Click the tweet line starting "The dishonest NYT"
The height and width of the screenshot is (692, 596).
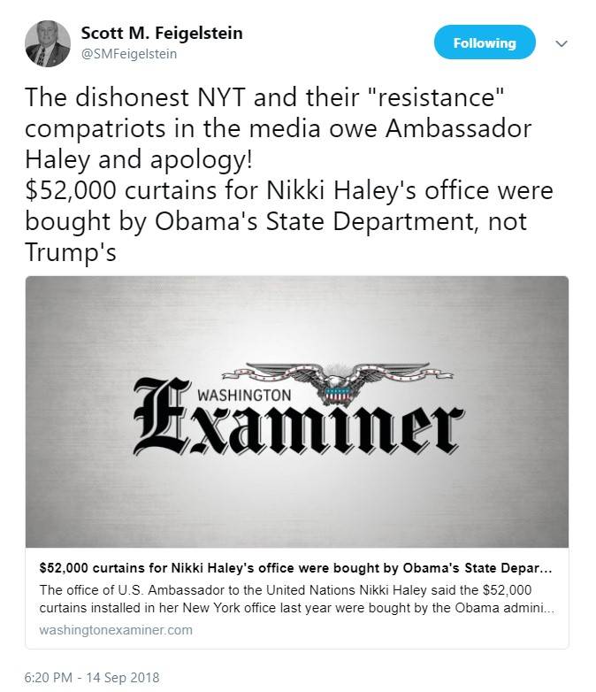(264, 97)
